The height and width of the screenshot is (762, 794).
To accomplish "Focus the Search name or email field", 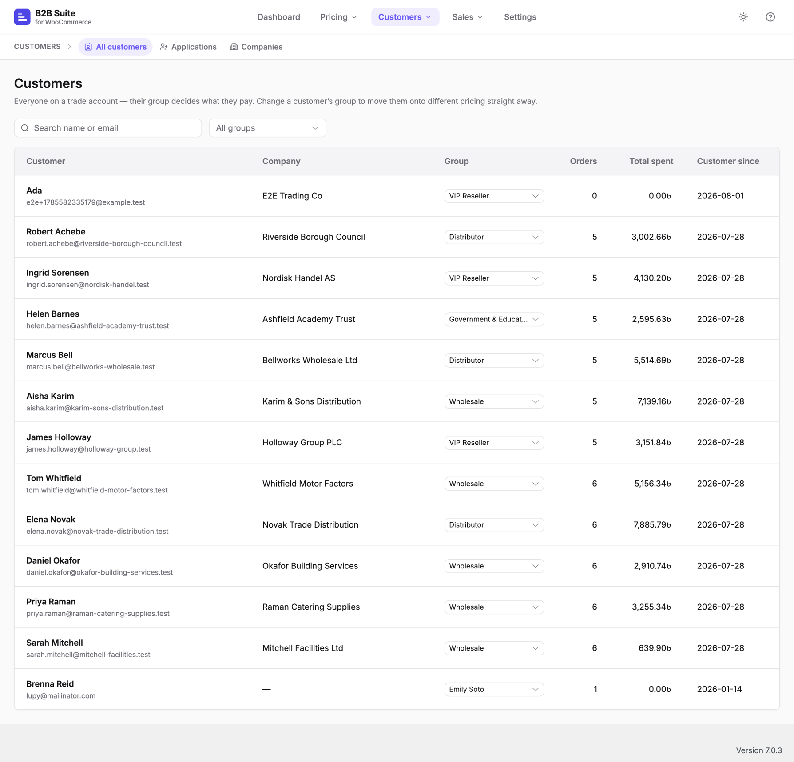I will pyautogui.click(x=108, y=128).
